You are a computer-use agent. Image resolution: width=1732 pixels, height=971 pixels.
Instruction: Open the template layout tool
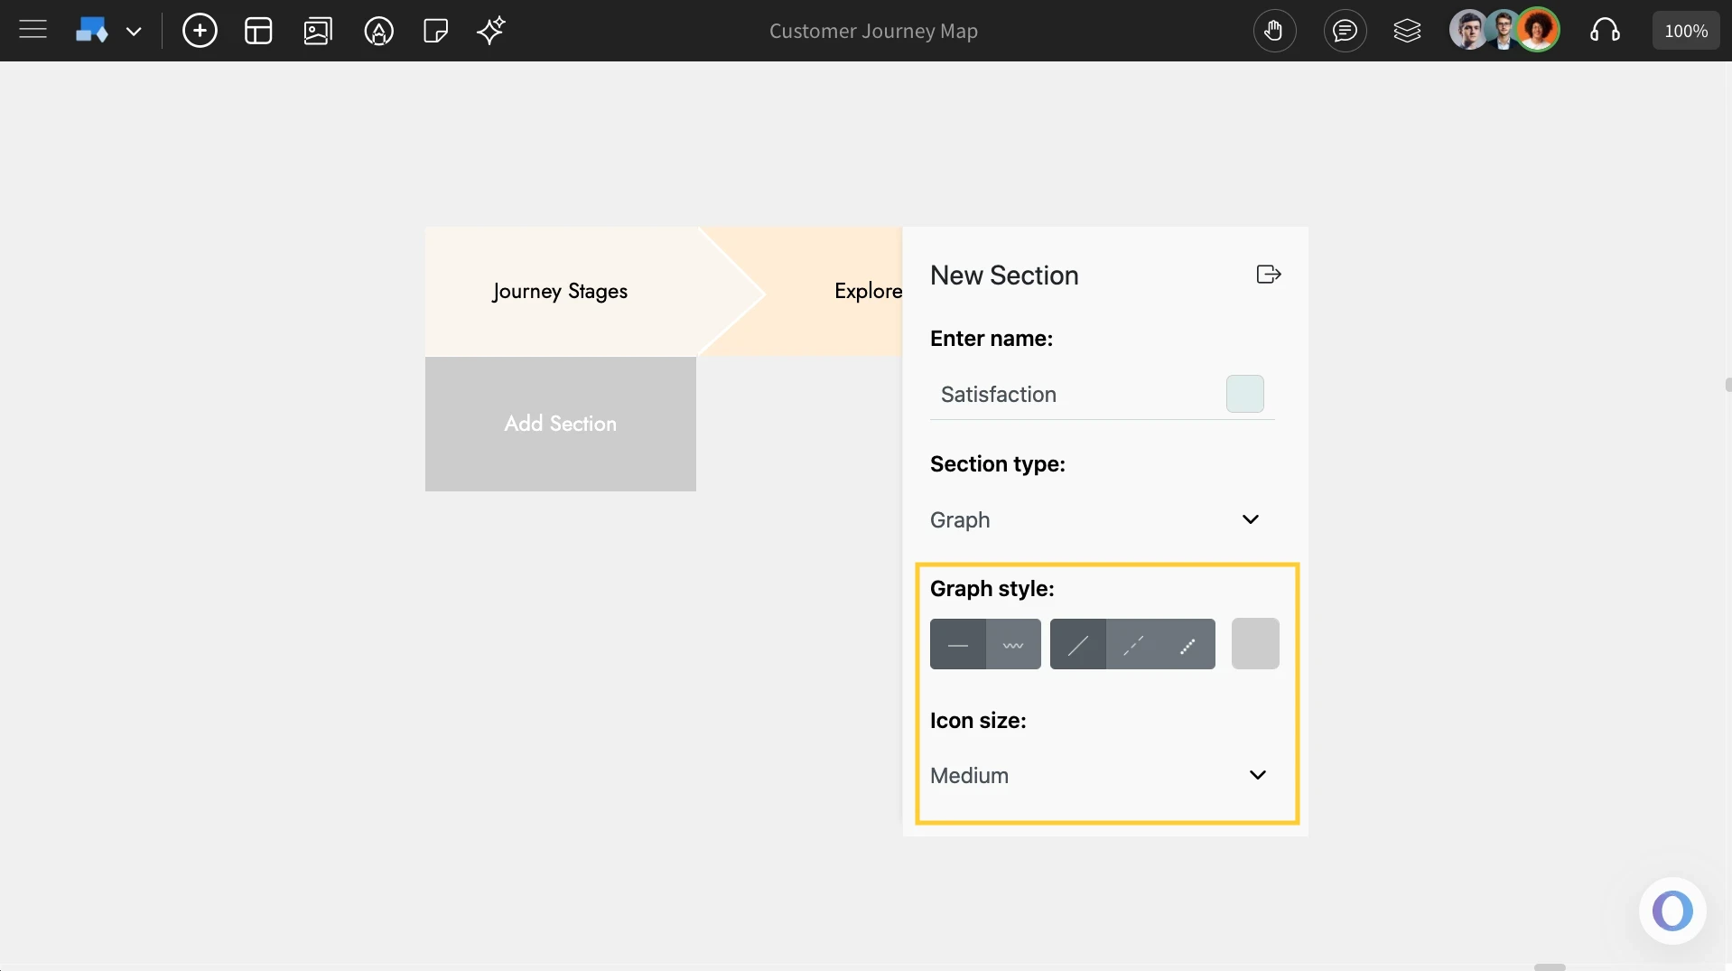258,30
